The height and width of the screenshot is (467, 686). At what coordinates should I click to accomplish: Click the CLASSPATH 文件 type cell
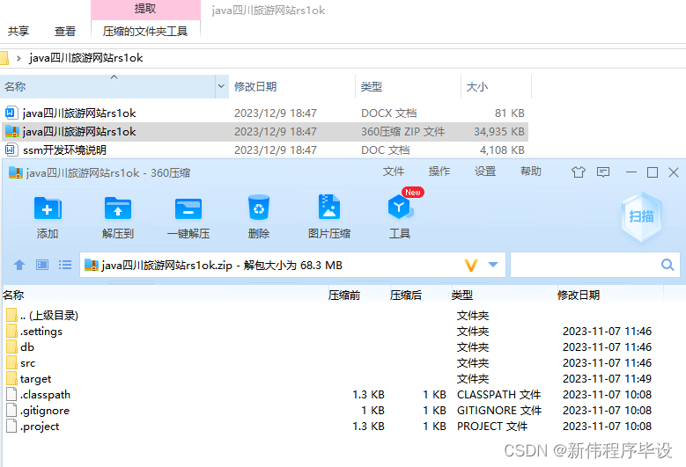click(498, 395)
